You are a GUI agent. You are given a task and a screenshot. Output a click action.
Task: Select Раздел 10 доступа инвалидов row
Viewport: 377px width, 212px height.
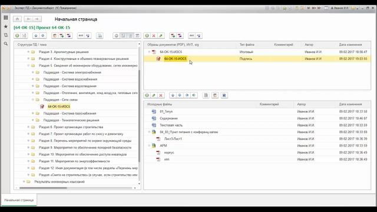click(82, 154)
